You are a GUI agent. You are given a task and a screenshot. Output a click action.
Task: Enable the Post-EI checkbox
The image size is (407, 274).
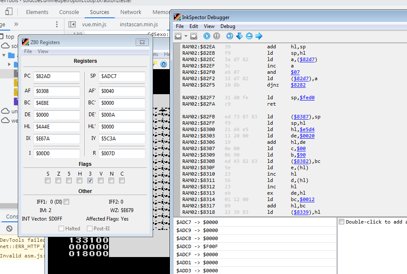point(90,228)
